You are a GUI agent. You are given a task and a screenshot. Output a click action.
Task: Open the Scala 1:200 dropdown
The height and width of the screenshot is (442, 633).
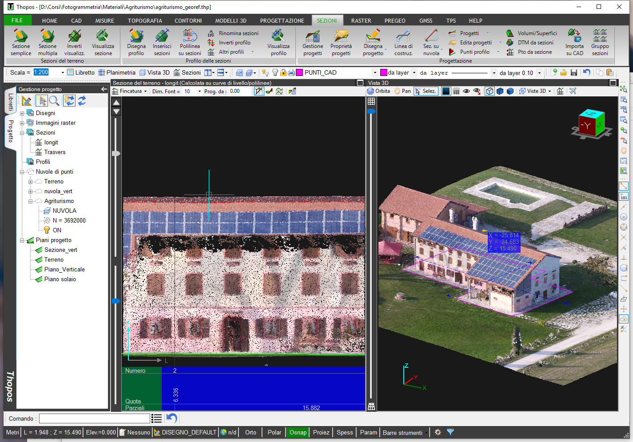tap(63, 73)
